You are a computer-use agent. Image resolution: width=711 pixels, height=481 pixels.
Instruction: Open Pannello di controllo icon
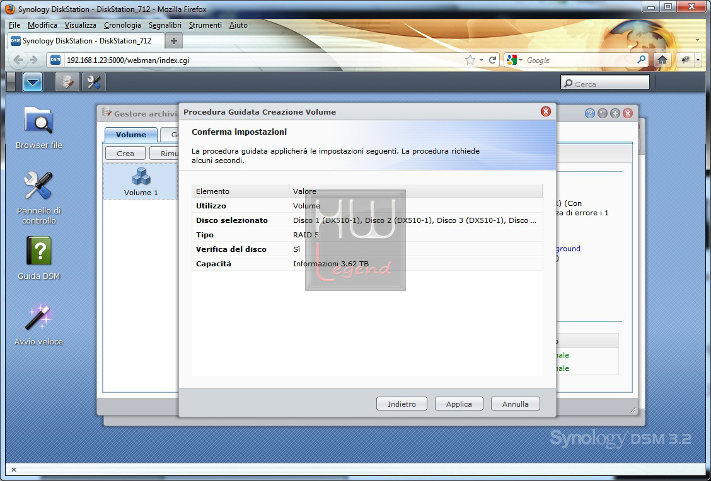coord(38,198)
